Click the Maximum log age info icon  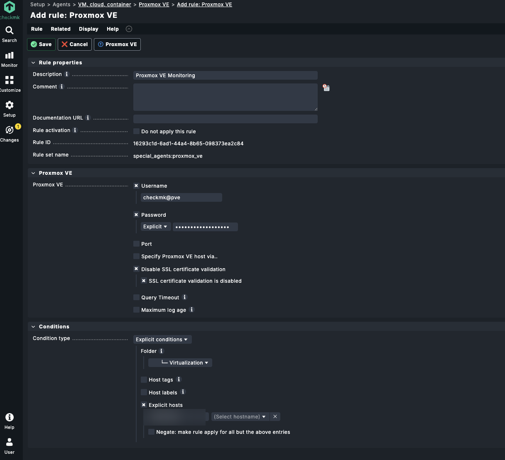point(192,310)
